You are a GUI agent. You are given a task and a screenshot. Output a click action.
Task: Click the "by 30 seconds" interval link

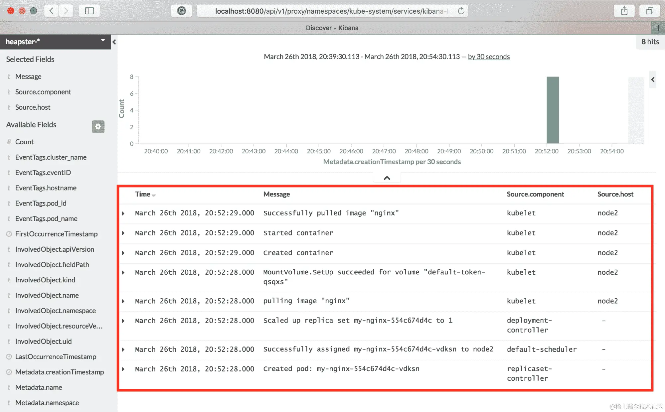(x=488, y=57)
